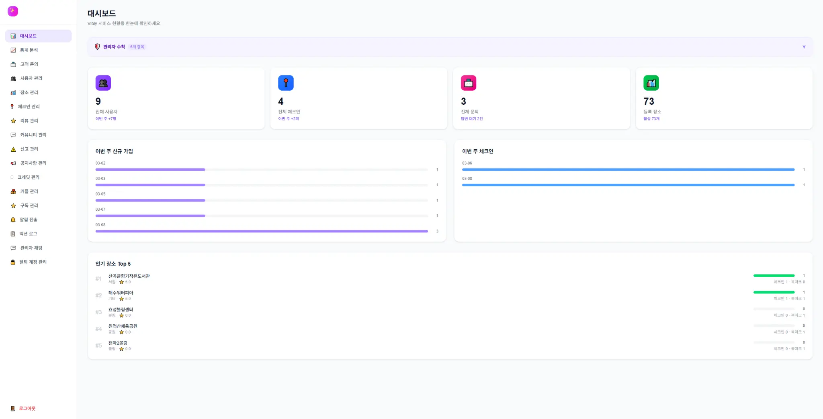The image size is (823, 419).
Task: Open the 대시보드 menu item
Action: (38, 36)
